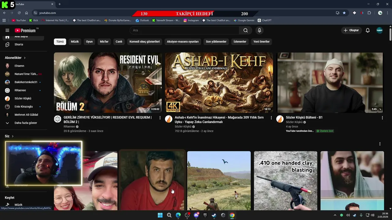Open more options for Ashab-ı Kehf video
The width and height of the screenshot is (392, 220).
click(x=271, y=118)
